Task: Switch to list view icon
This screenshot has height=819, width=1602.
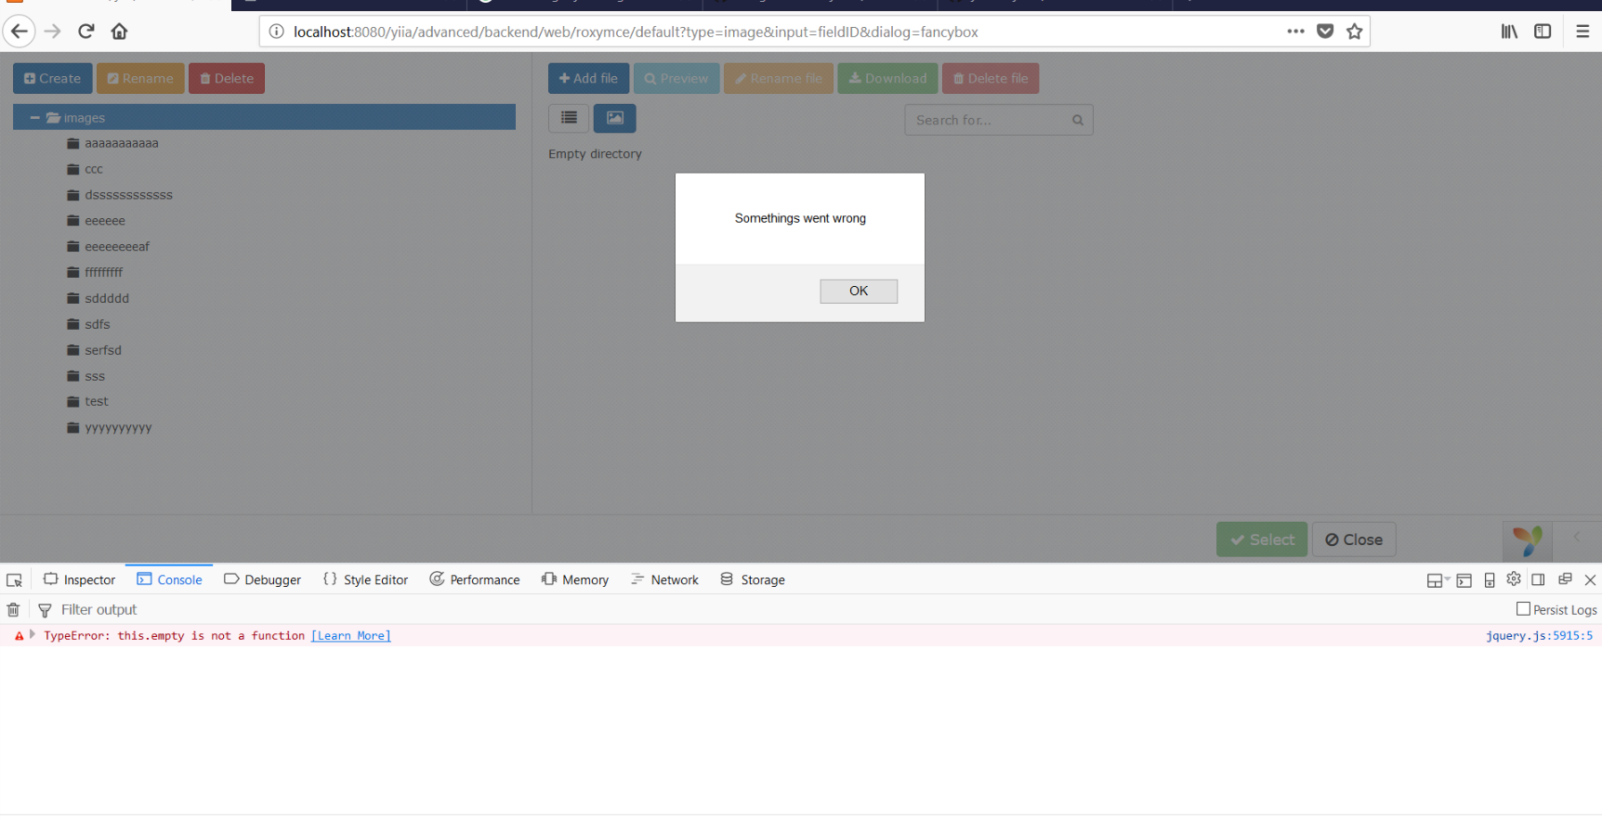Action: (x=569, y=118)
